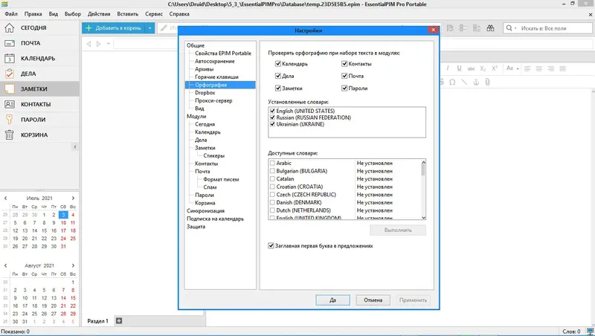Open the Пароли passwords module
Viewport: 595px width, 336px height.
coord(39,120)
